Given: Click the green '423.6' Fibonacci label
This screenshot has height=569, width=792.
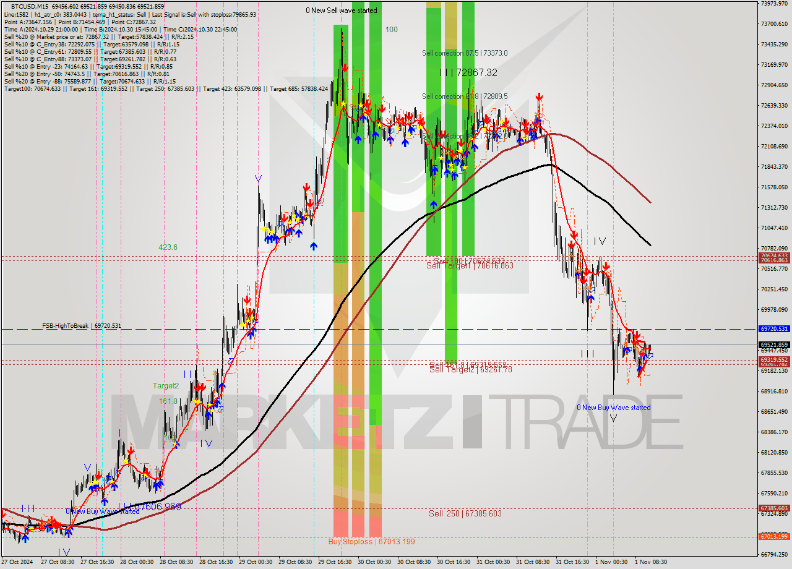Looking at the screenshot, I should tap(168, 247).
